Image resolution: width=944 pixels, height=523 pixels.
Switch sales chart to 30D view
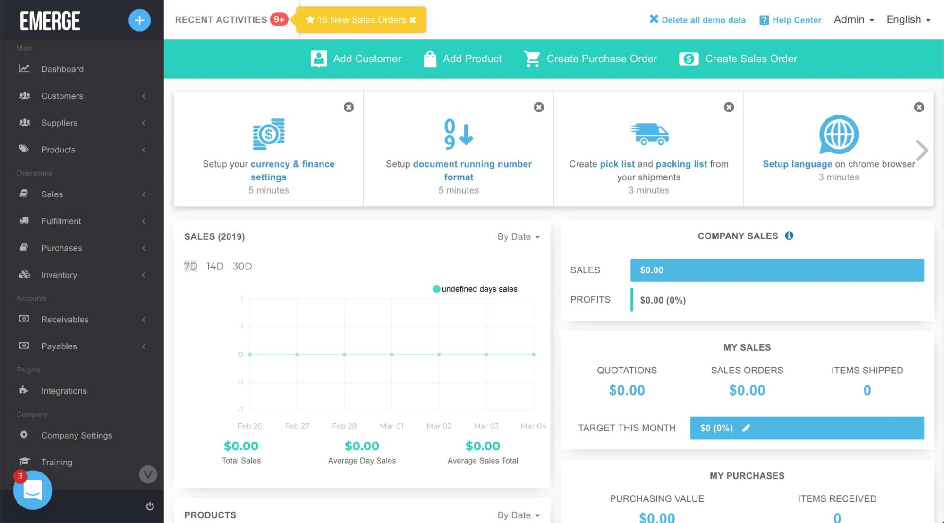click(x=242, y=266)
